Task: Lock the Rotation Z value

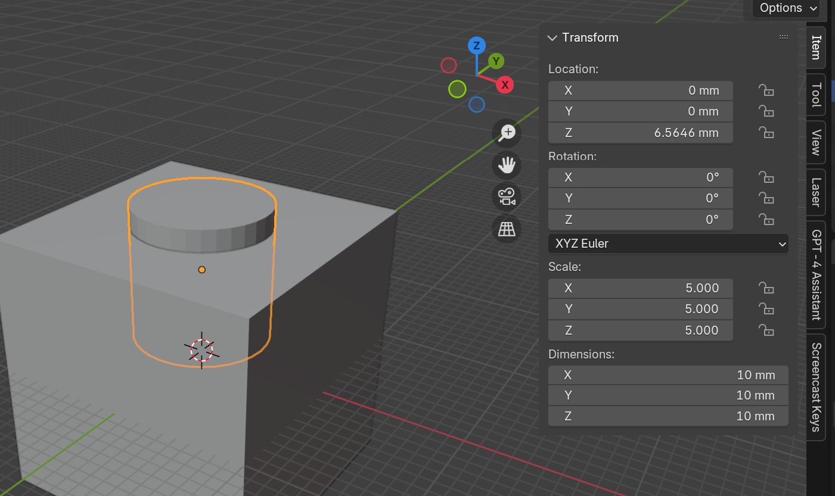Action: 766,219
